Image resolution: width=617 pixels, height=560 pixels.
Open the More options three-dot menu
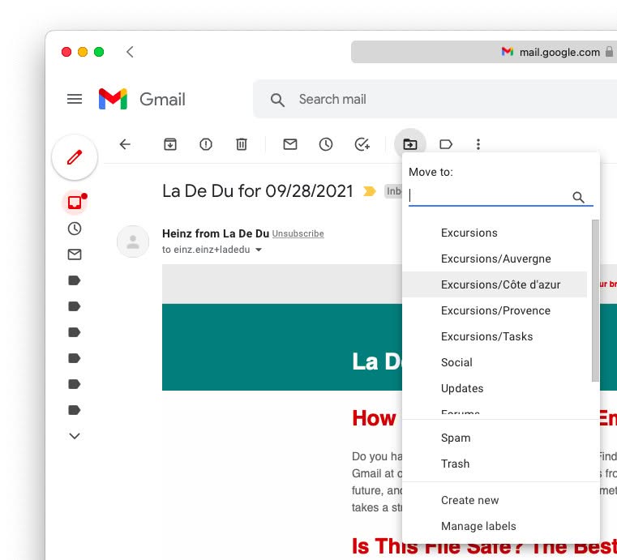click(x=478, y=144)
